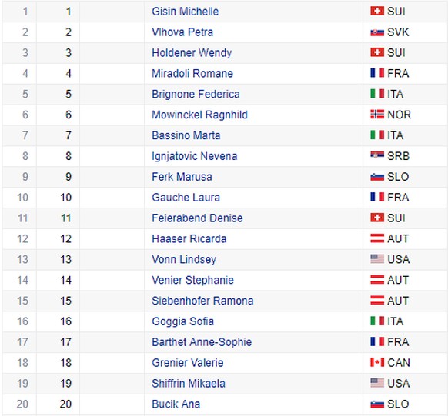
Task: Select bib number 10 cell
Action: (x=58, y=198)
